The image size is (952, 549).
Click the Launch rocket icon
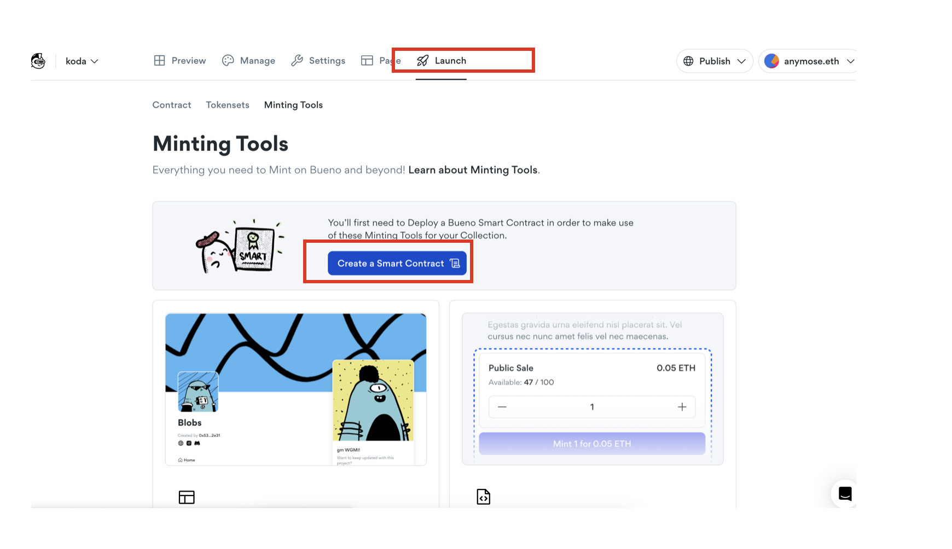pos(422,61)
